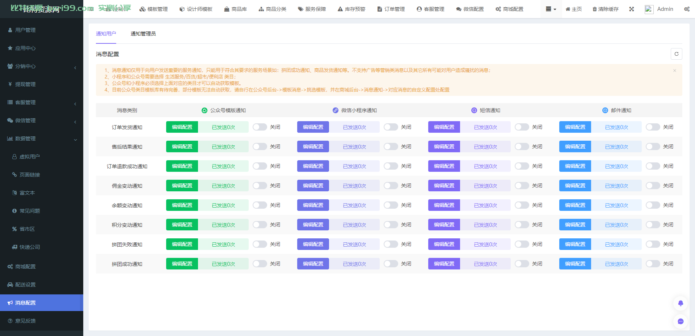Screen dimensions: 695x336
Task: Click the 积分变动通知 row label
Action: point(127,225)
